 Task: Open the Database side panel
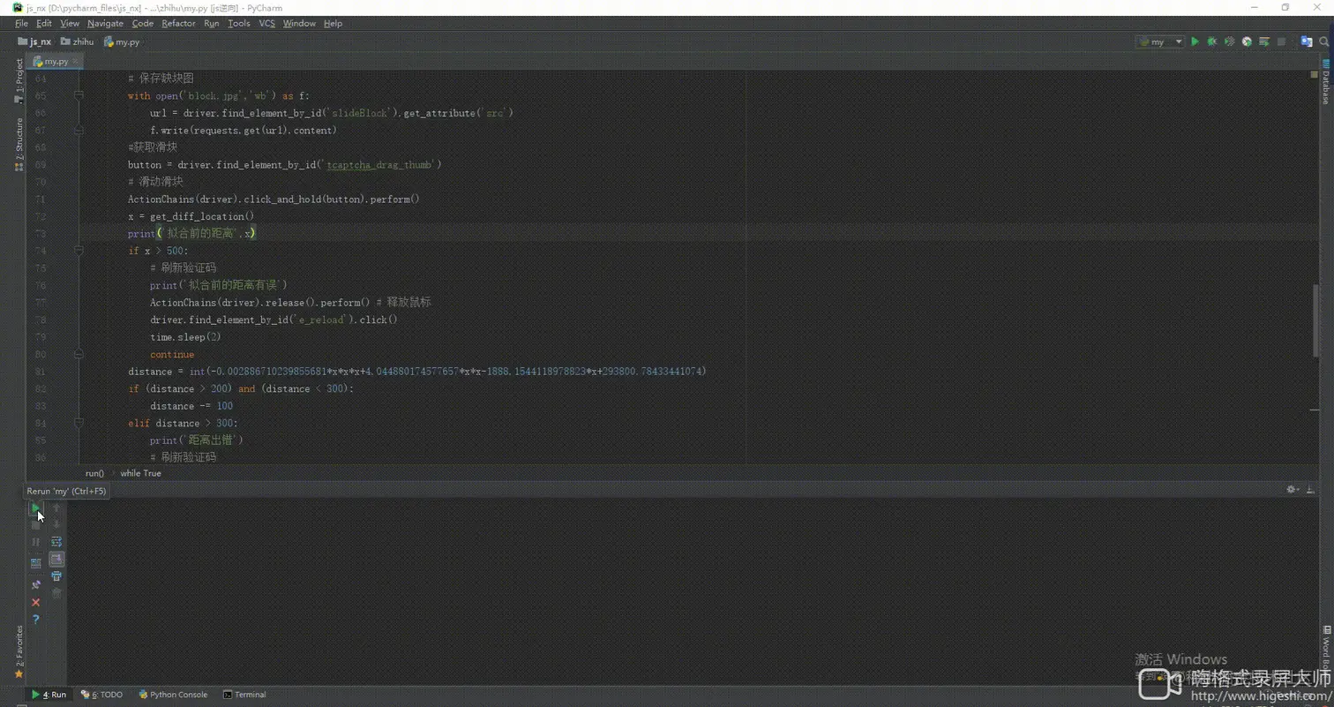pyautogui.click(x=1325, y=81)
